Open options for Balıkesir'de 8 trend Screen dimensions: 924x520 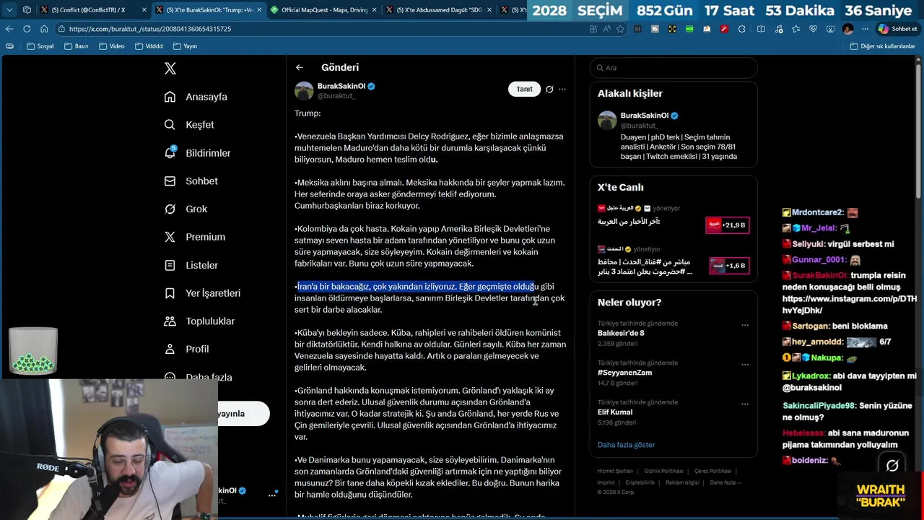(745, 325)
